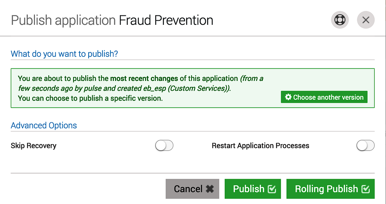The image size is (386, 204).
Task: Publish the Fraud Prevention application
Action: point(253,189)
